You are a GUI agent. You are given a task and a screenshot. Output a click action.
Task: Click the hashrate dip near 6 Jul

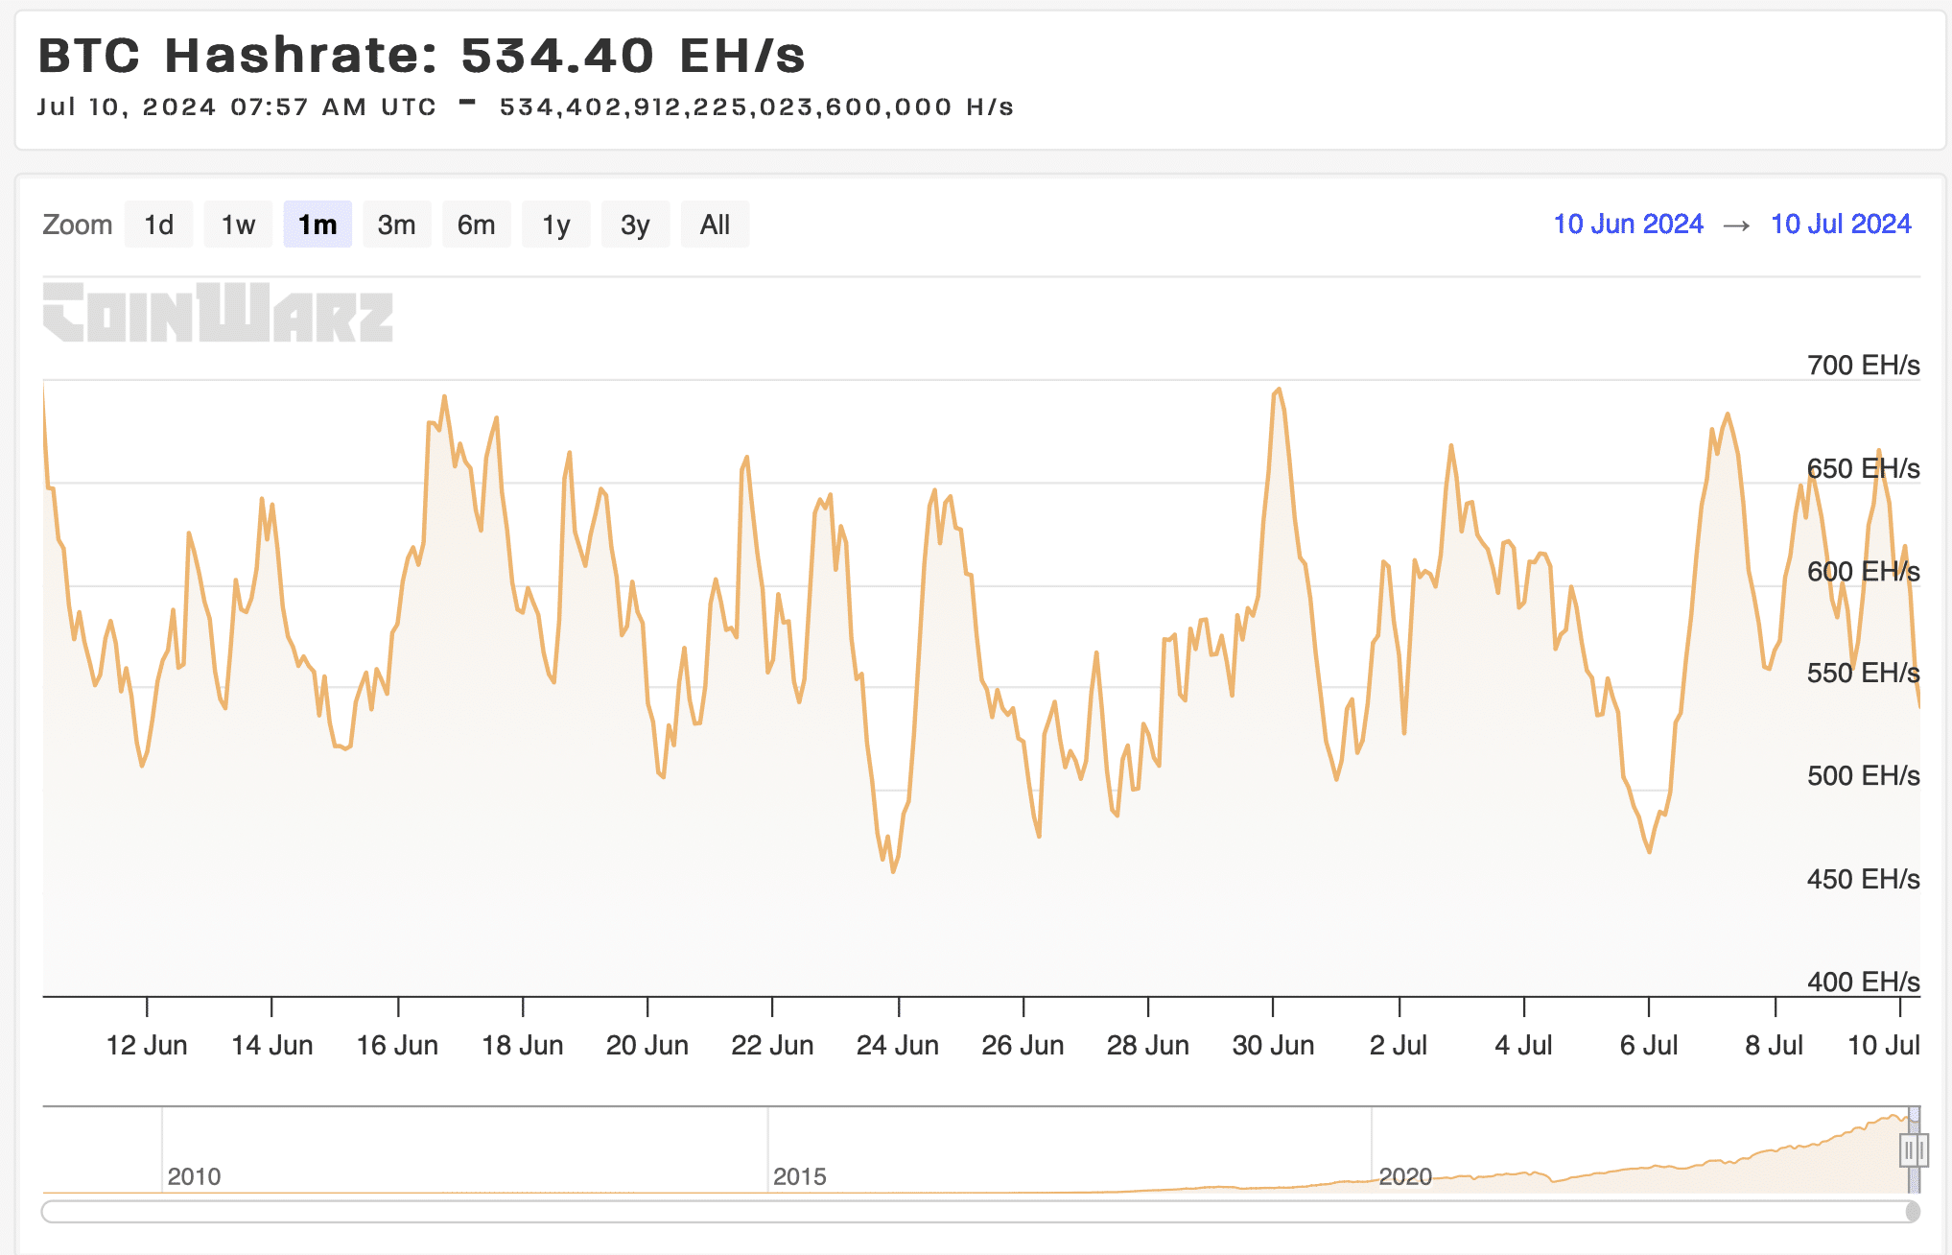1650,851
